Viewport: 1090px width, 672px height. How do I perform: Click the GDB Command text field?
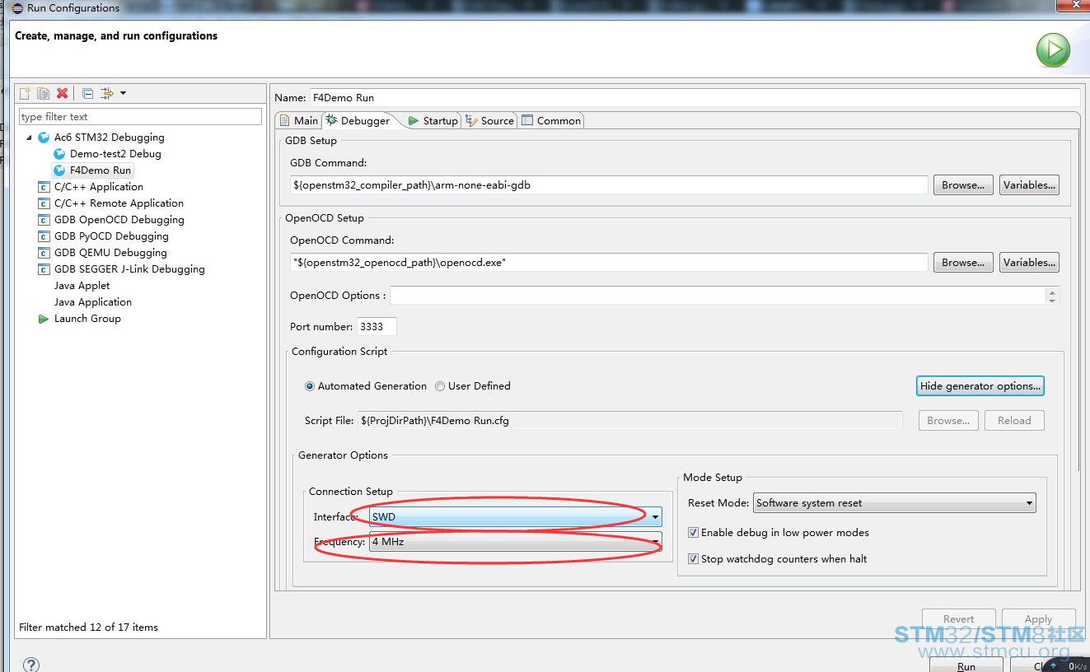[x=609, y=185]
